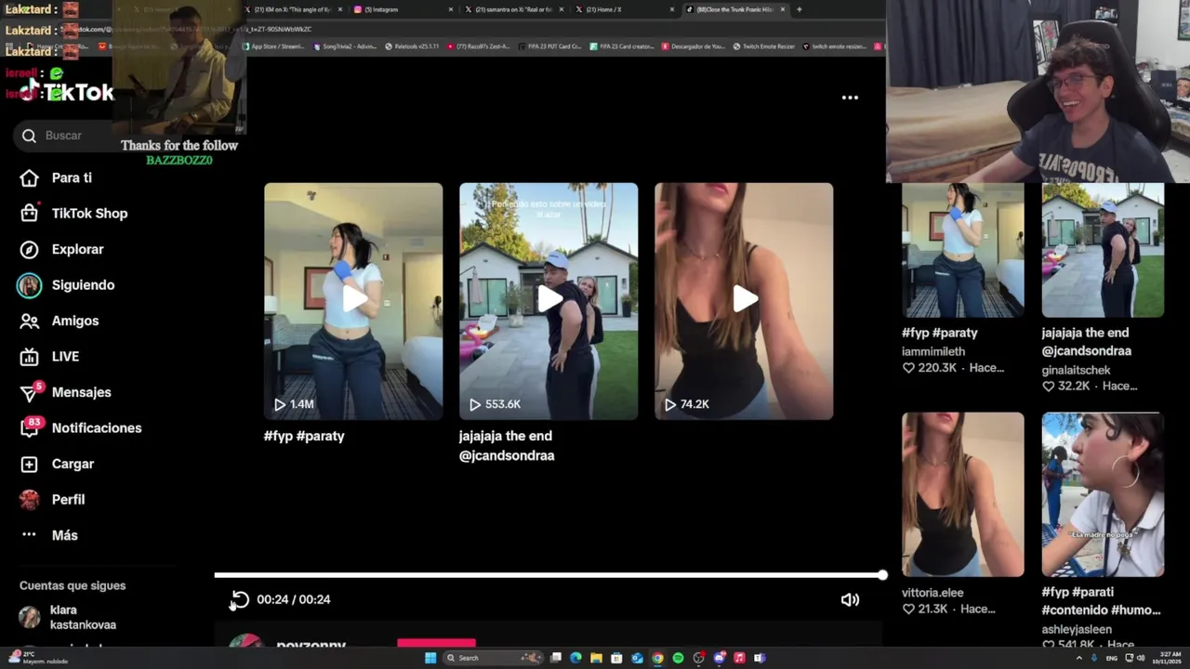This screenshot has height=669, width=1190.
Task: Go to Perfil page
Action: [x=52, y=500]
